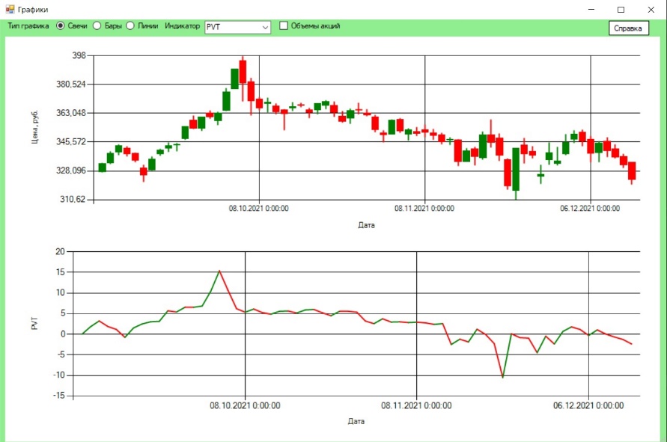Click price axis value 345,572
This screenshot has width=667, height=442.
pyautogui.click(x=71, y=141)
